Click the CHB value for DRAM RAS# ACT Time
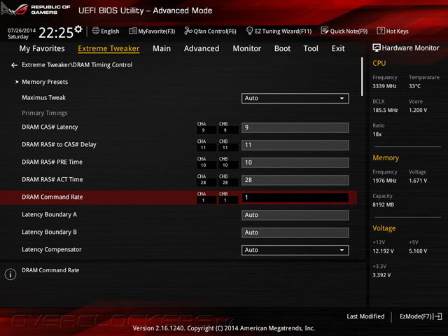Image resolution: width=448 pixels, height=336 pixels. point(228,183)
